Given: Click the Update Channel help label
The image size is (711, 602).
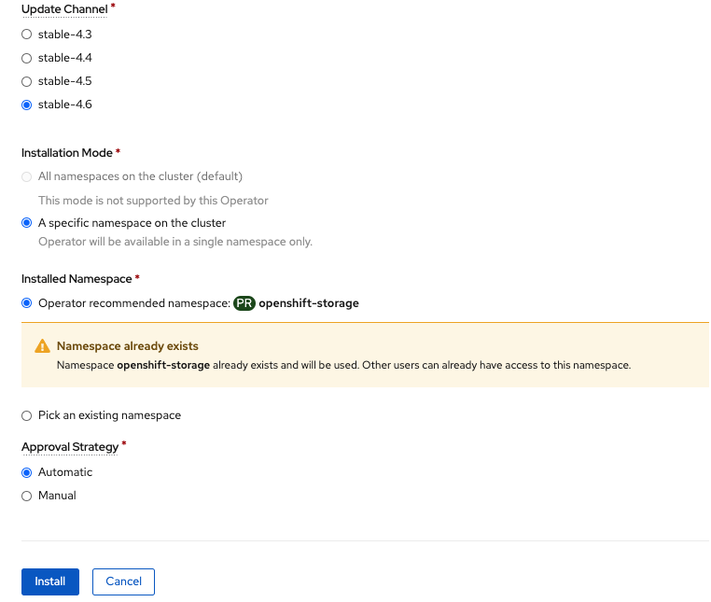Looking at the screenshot, I should tap(64, 9).
